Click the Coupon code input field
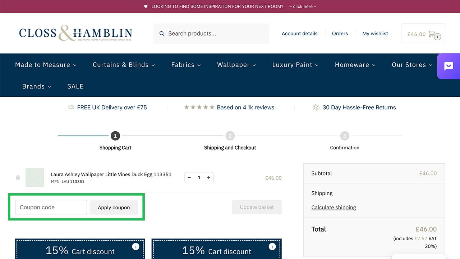The width and height of the screenshot is (460, 259). click(x=51, y=207)
